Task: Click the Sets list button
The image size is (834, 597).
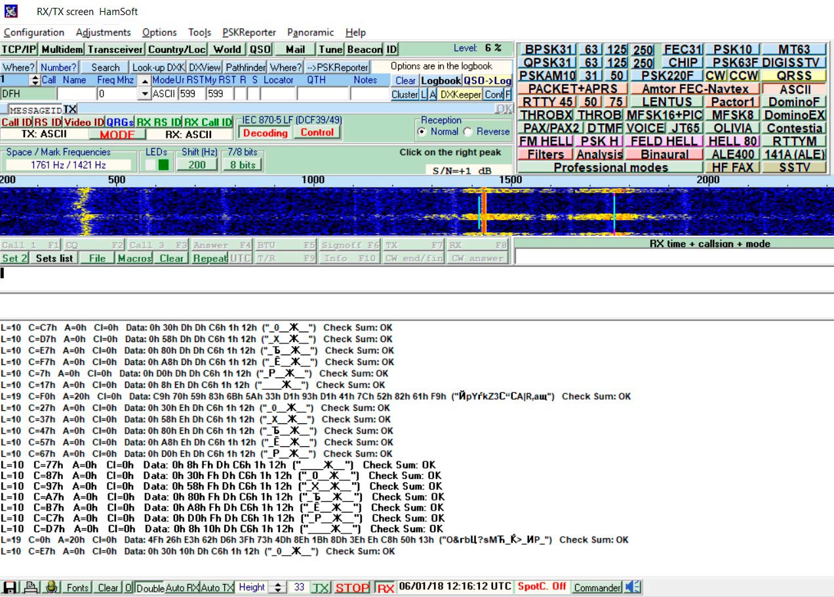Action: [x=54, y=258]
